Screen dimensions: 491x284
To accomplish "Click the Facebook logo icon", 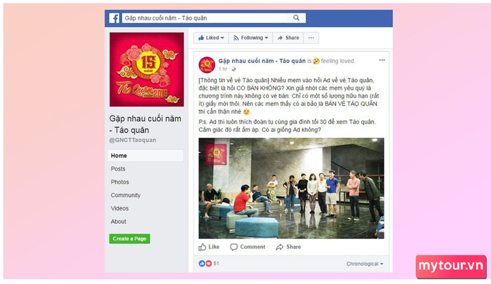I will point(114,18).
